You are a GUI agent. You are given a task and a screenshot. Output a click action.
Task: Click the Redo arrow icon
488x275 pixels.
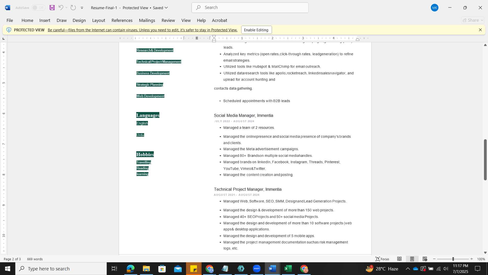point(73,8)
